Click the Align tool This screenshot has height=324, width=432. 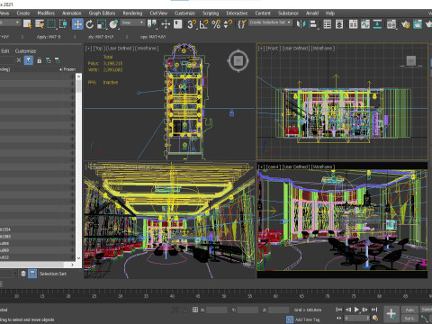(313, 24)
